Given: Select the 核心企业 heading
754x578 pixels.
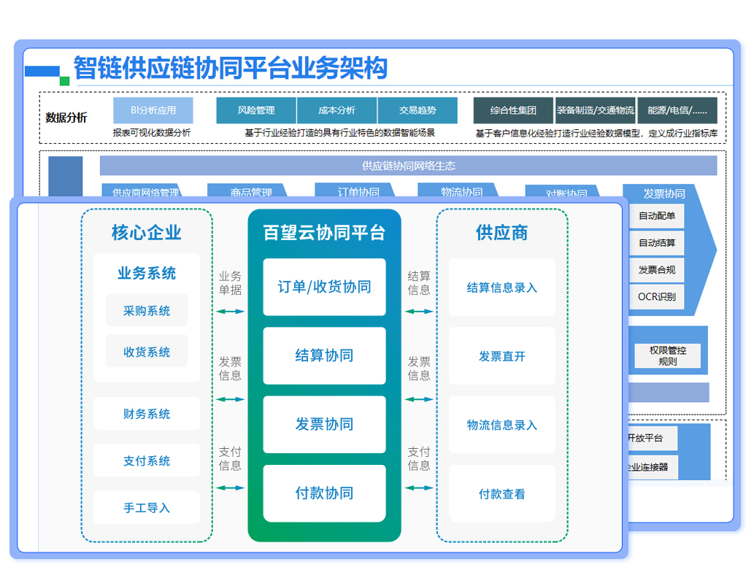Looking at the screenshot, I should click(x=146, y=233).
